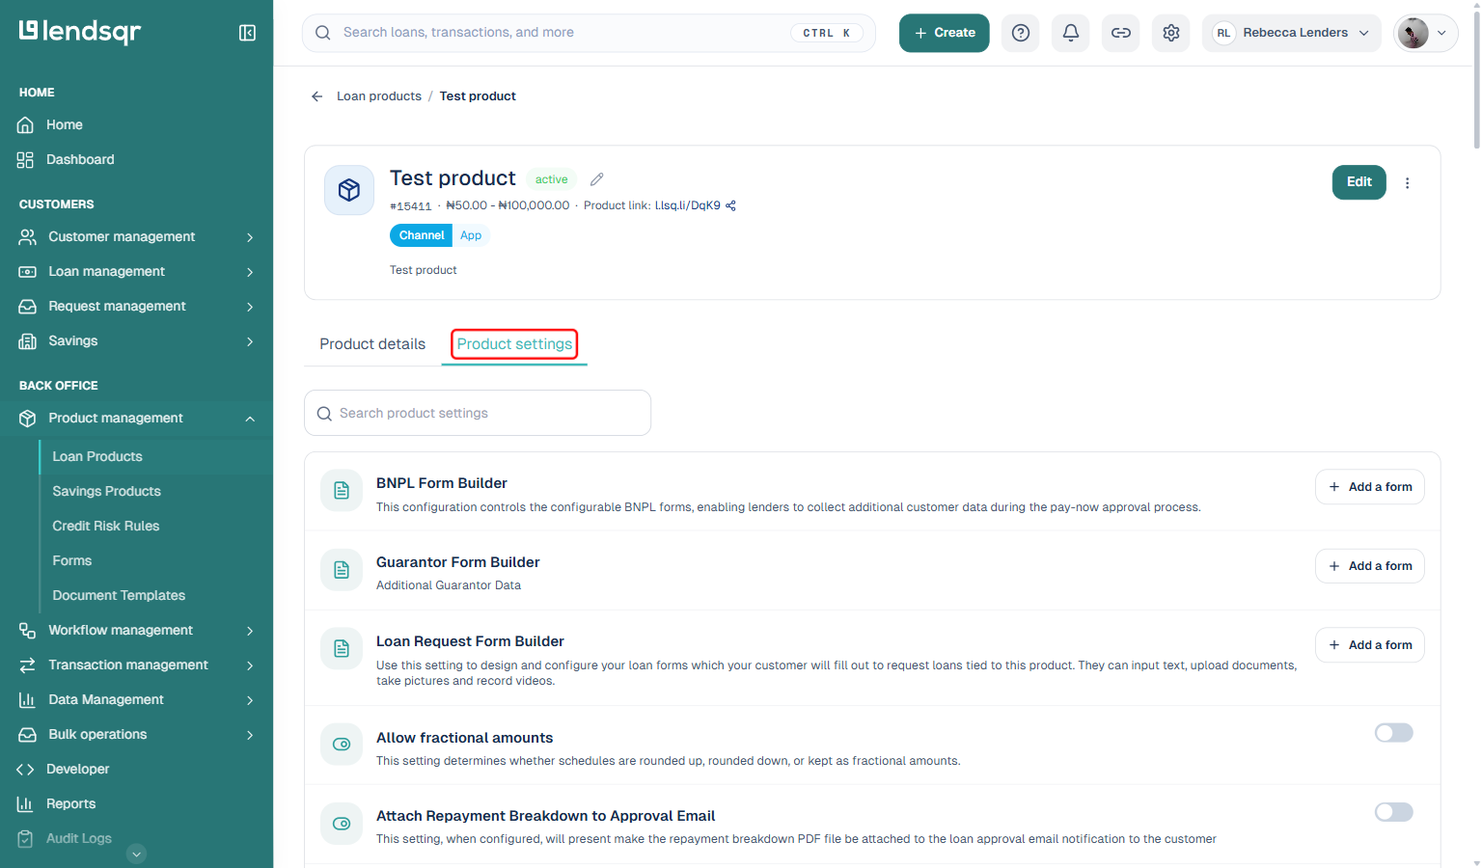Open notifications bell icon

click(x=1071, y=33)
